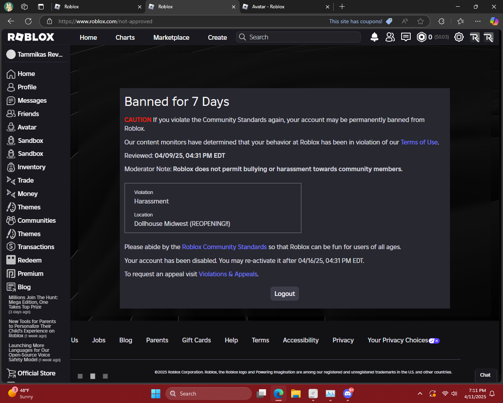Open the Roblox Community Standards link
503x403 pixels.
click(224, 247)
